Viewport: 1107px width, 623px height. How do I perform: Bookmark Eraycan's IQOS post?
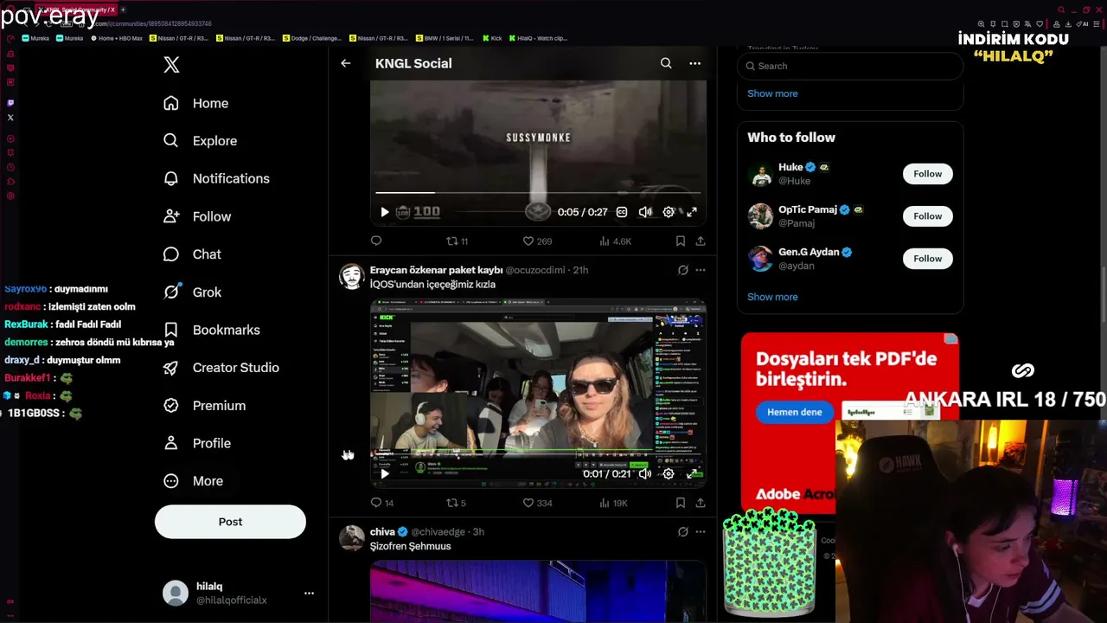681,503
